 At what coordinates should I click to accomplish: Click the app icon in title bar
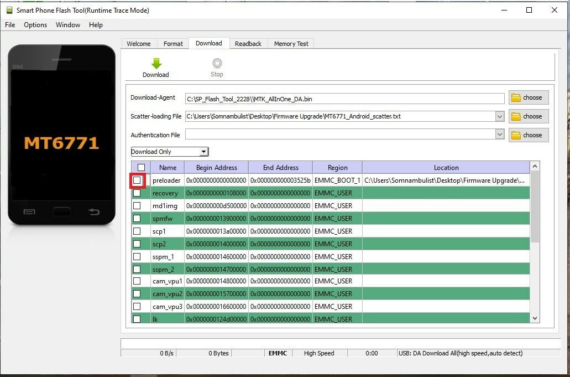pos(9,10)
